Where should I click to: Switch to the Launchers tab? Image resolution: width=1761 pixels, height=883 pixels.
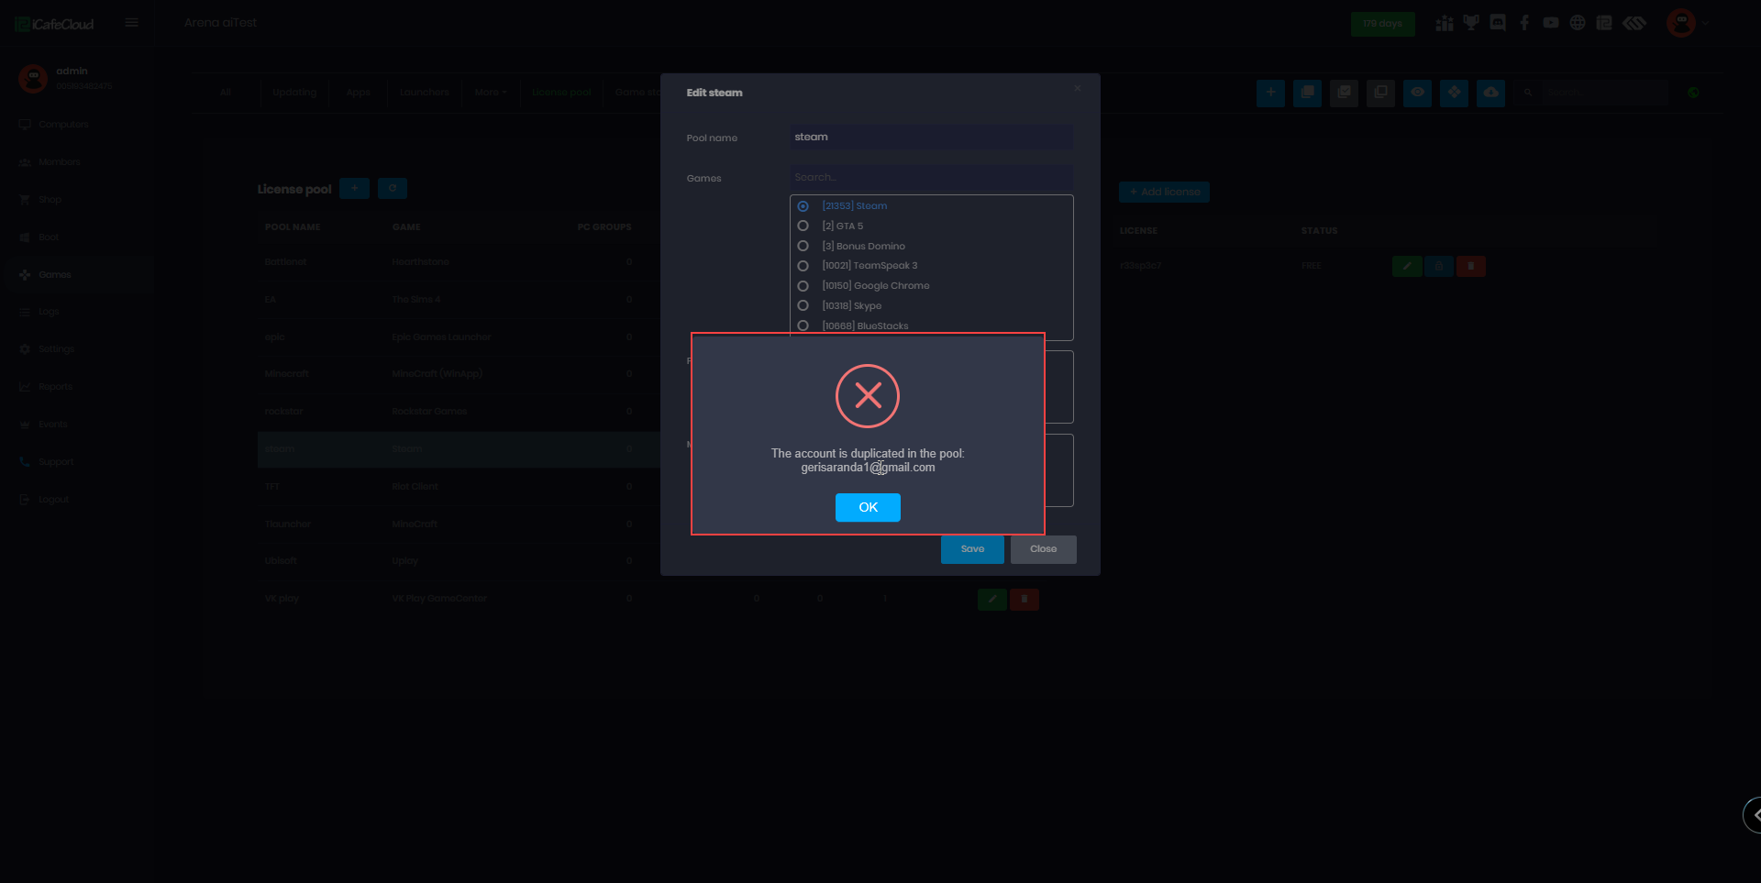tap(424, 93)
